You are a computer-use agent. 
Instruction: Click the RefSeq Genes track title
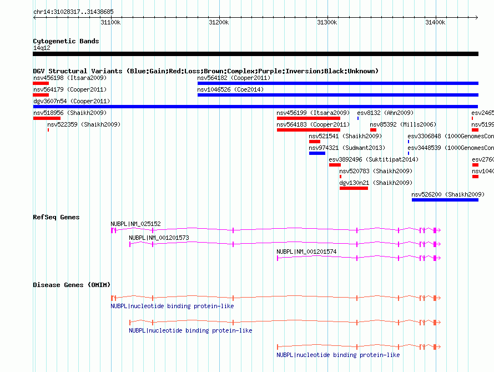pyautogui.click(x=56, y=217)
